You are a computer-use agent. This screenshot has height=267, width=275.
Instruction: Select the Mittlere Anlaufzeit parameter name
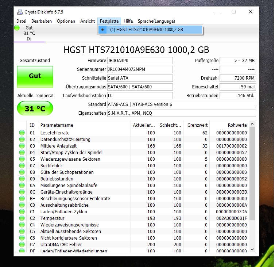pyautogui.click(x=59, y=146)
